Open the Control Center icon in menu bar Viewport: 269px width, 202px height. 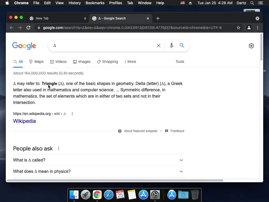pyautogui.click(x=260, y=3)
